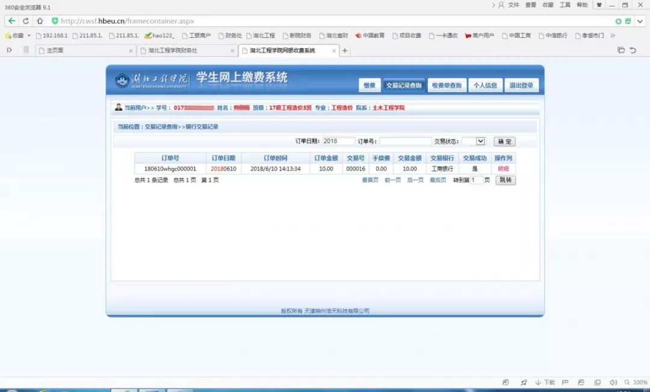This screenshot has width=650, height=392.
Task: Go to 最首页 first page link
Action: click(370, 180)
